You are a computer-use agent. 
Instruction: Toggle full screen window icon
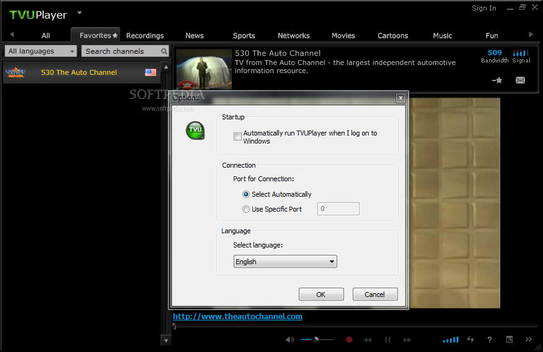click(x=510, y=340)
